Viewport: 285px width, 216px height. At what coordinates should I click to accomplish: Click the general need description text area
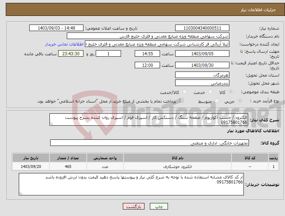pyautogui.click(x=149, y=120)
